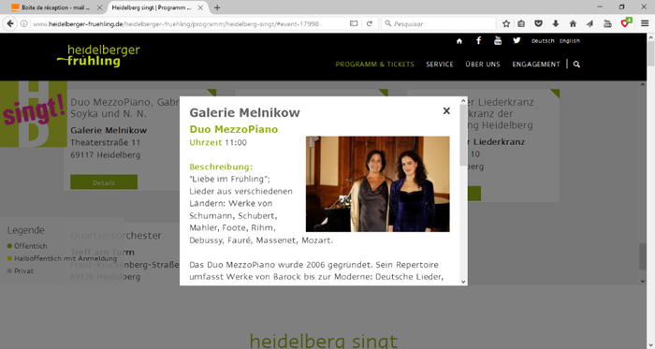
Task: Open the ENGAGEMENT menu
Action: (536, 65)
